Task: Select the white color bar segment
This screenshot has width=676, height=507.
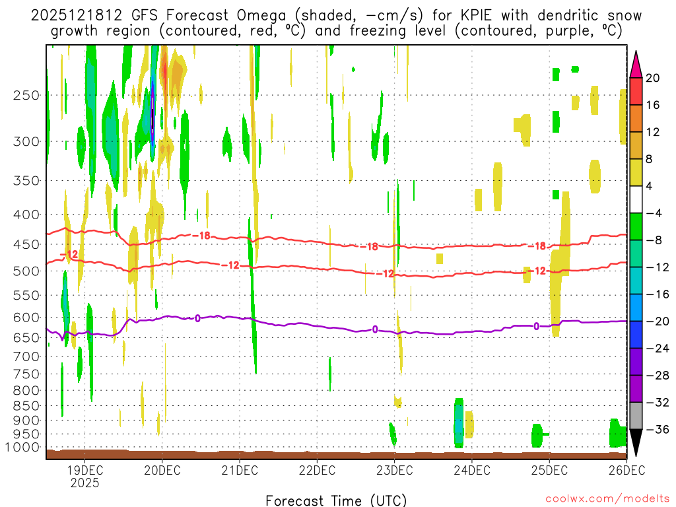Action: click(636, 199)
